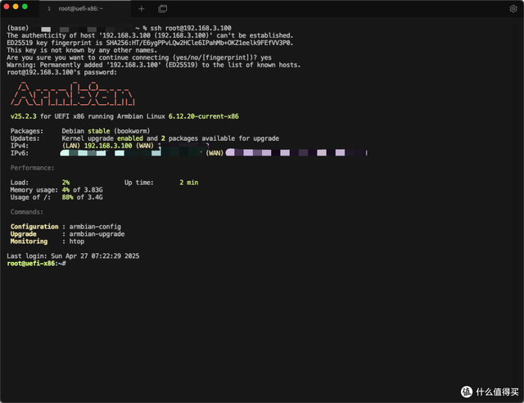Click the red close window button
524x403 pixels.
click(6, 7)
